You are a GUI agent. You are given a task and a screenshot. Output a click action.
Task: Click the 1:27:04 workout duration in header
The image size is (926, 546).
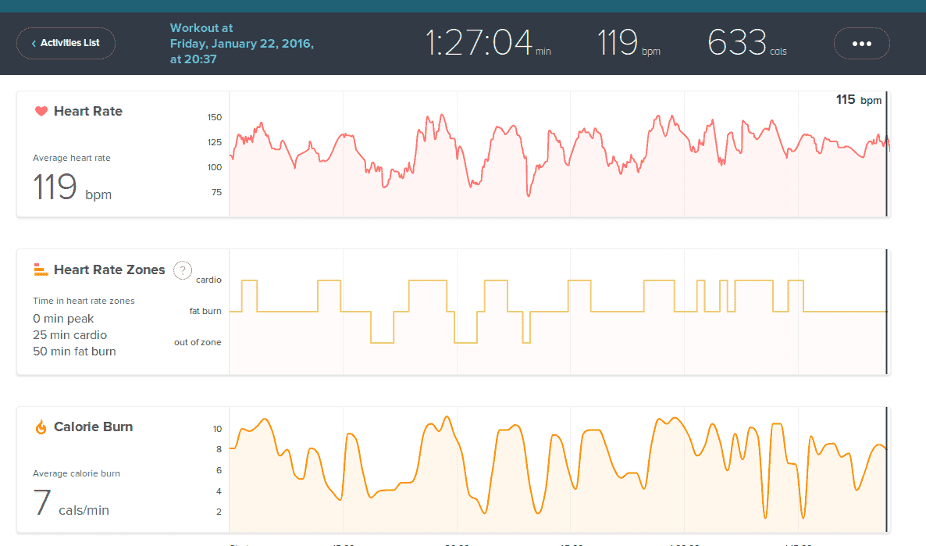point(479,42)
